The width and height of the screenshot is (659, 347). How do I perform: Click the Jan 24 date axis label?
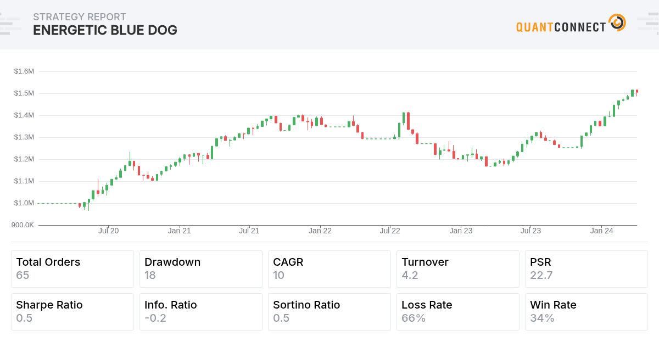(602, 231)
